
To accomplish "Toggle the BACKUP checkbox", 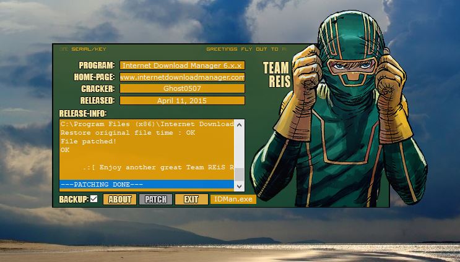I will click(x=93, y=199).
